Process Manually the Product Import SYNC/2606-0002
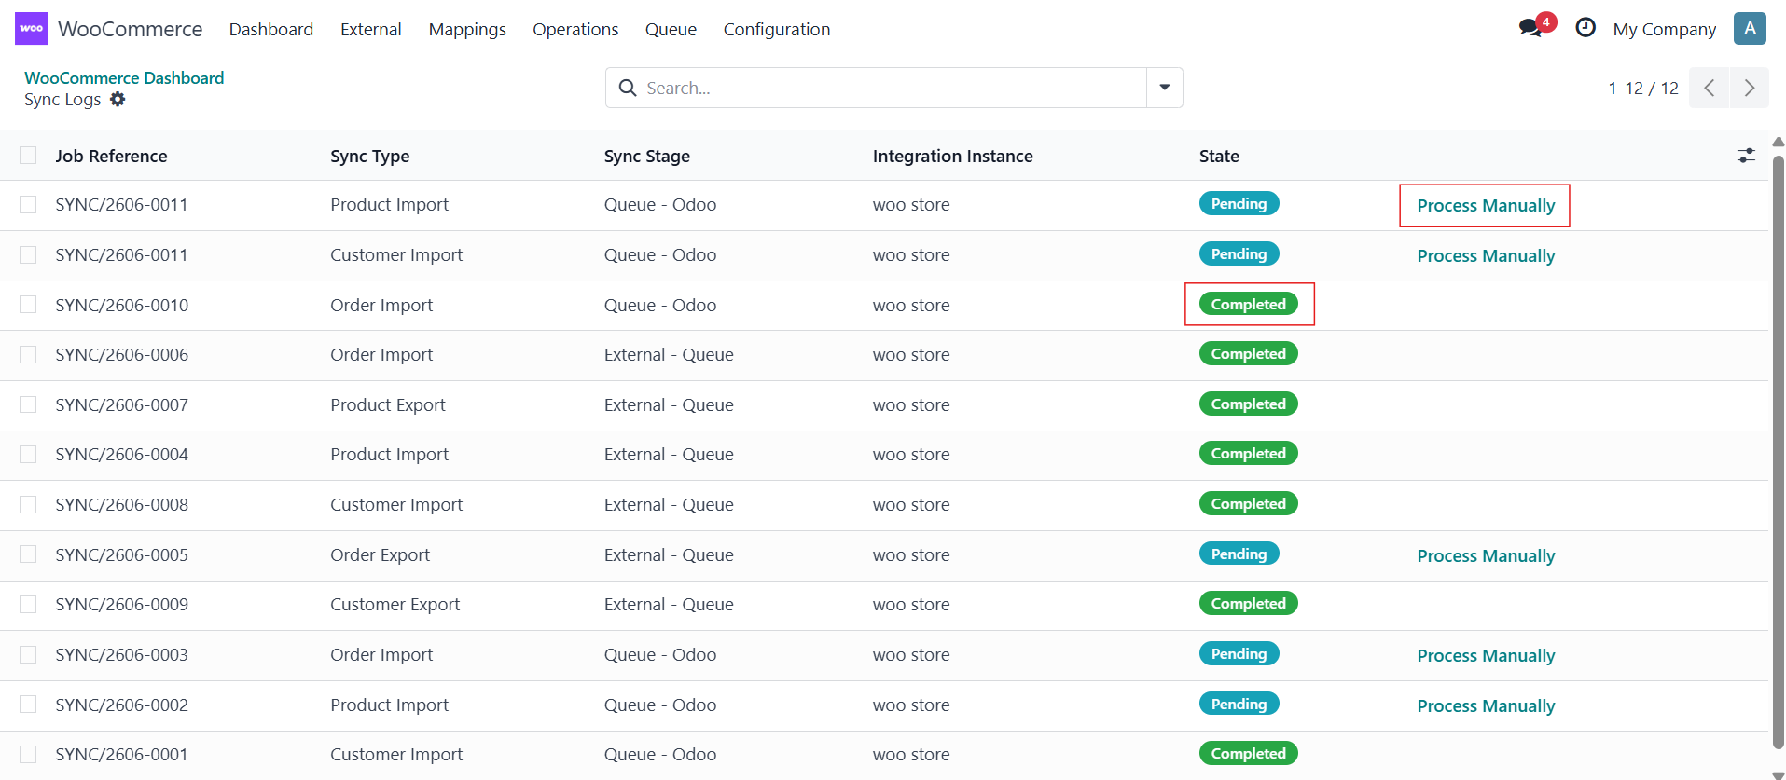The height and width of the screenshot is (780, 1786). tap(1486, 705)
